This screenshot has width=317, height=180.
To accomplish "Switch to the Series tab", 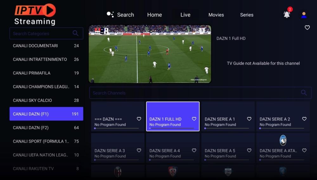I will (247, 15).
